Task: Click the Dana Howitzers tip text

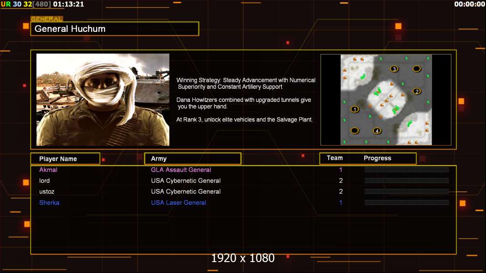Action: (x=243, y=103)
